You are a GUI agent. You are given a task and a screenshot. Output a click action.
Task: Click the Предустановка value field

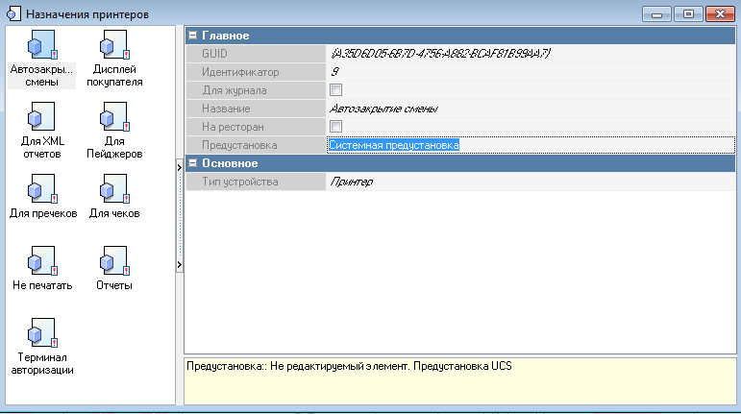(x=530, y=145)
